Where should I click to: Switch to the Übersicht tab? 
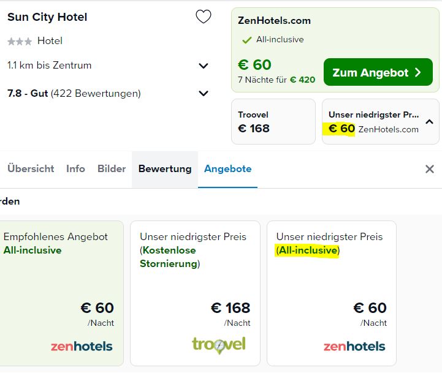(31, 168)
